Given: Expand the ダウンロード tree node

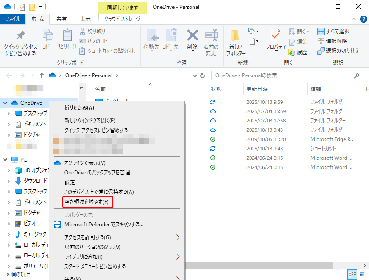Looking at the screenshot, I should [x=9, y=181].
